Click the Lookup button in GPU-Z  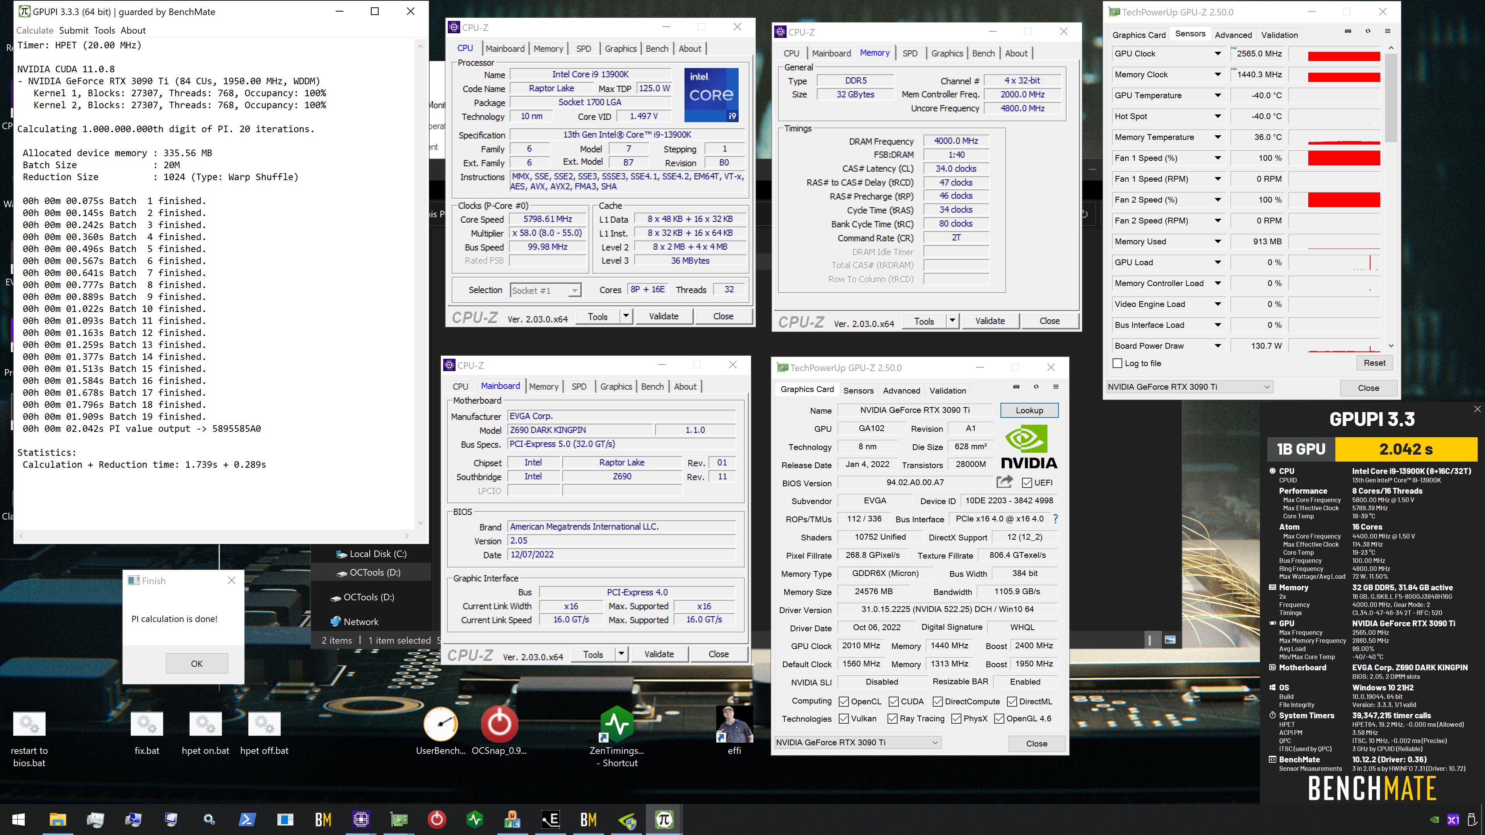(1029, 410)
